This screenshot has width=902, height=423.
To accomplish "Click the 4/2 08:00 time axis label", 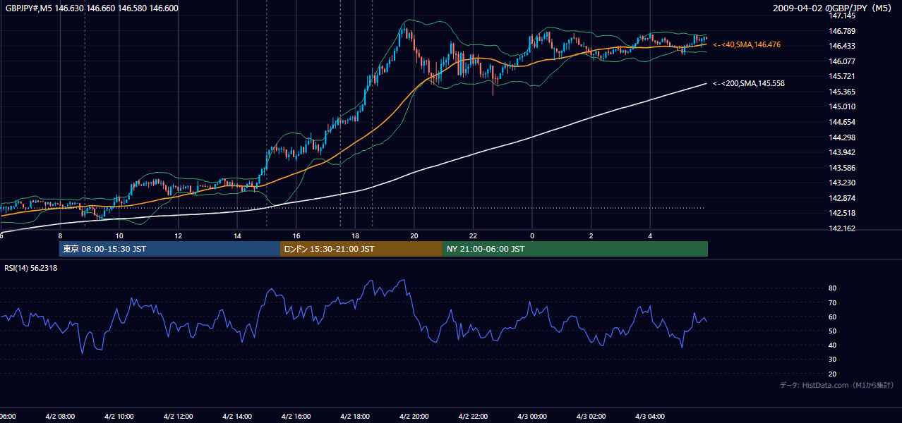I will [x=60, y=417].
